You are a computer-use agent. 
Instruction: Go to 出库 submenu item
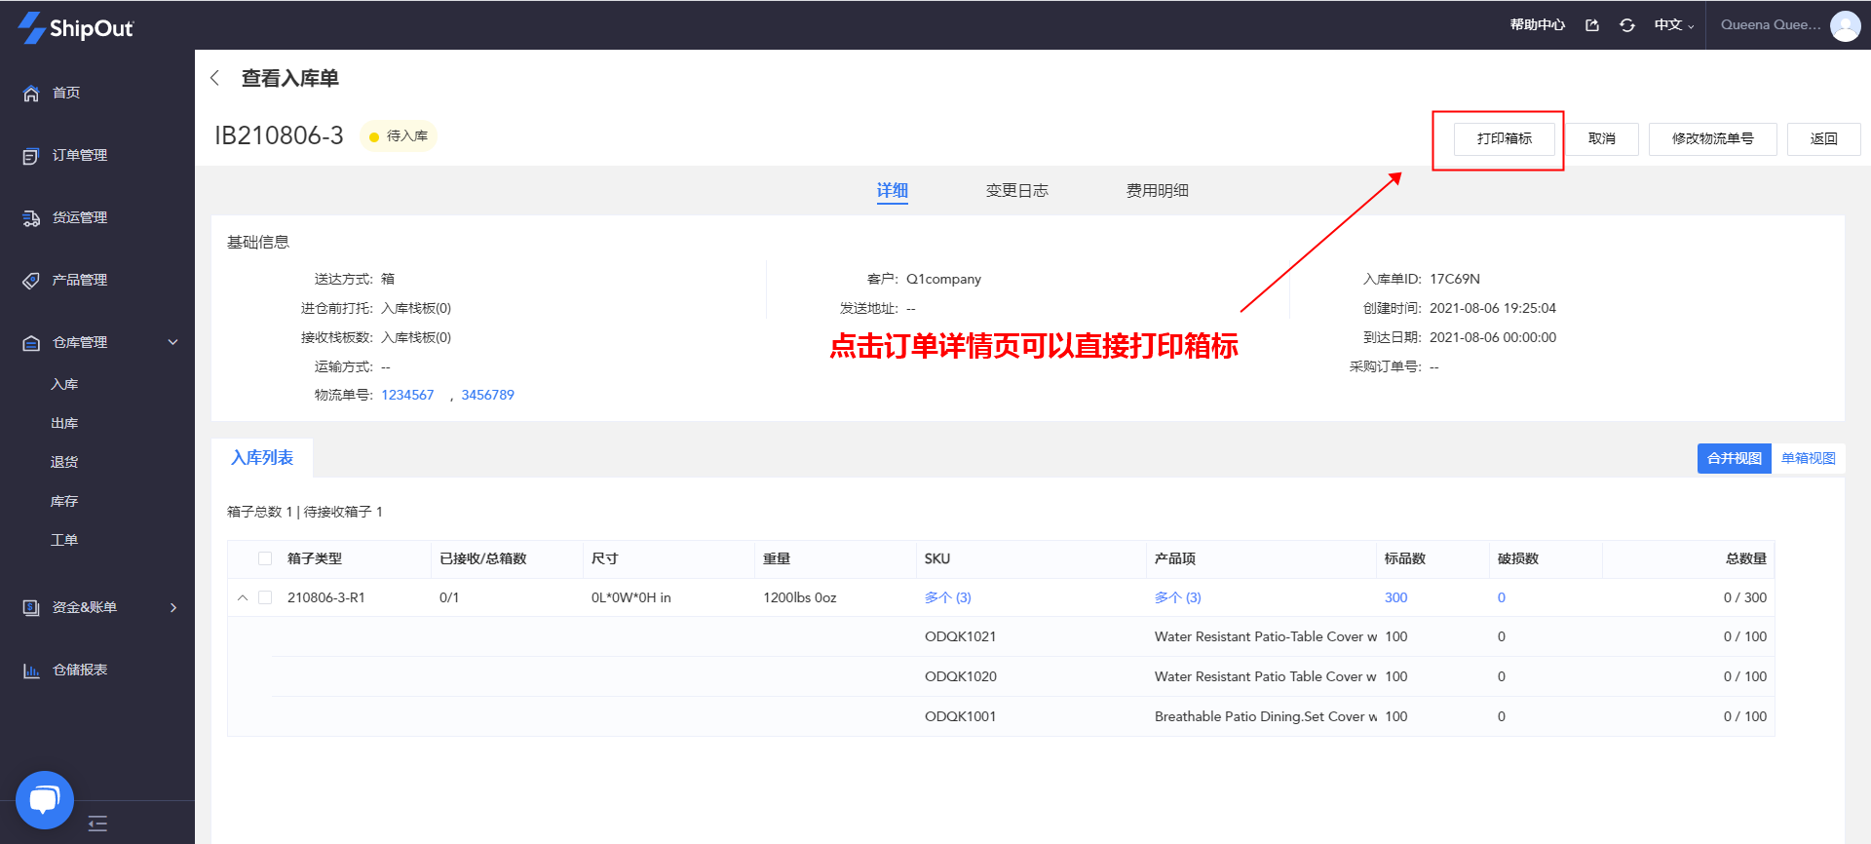[x=64, y=424]
